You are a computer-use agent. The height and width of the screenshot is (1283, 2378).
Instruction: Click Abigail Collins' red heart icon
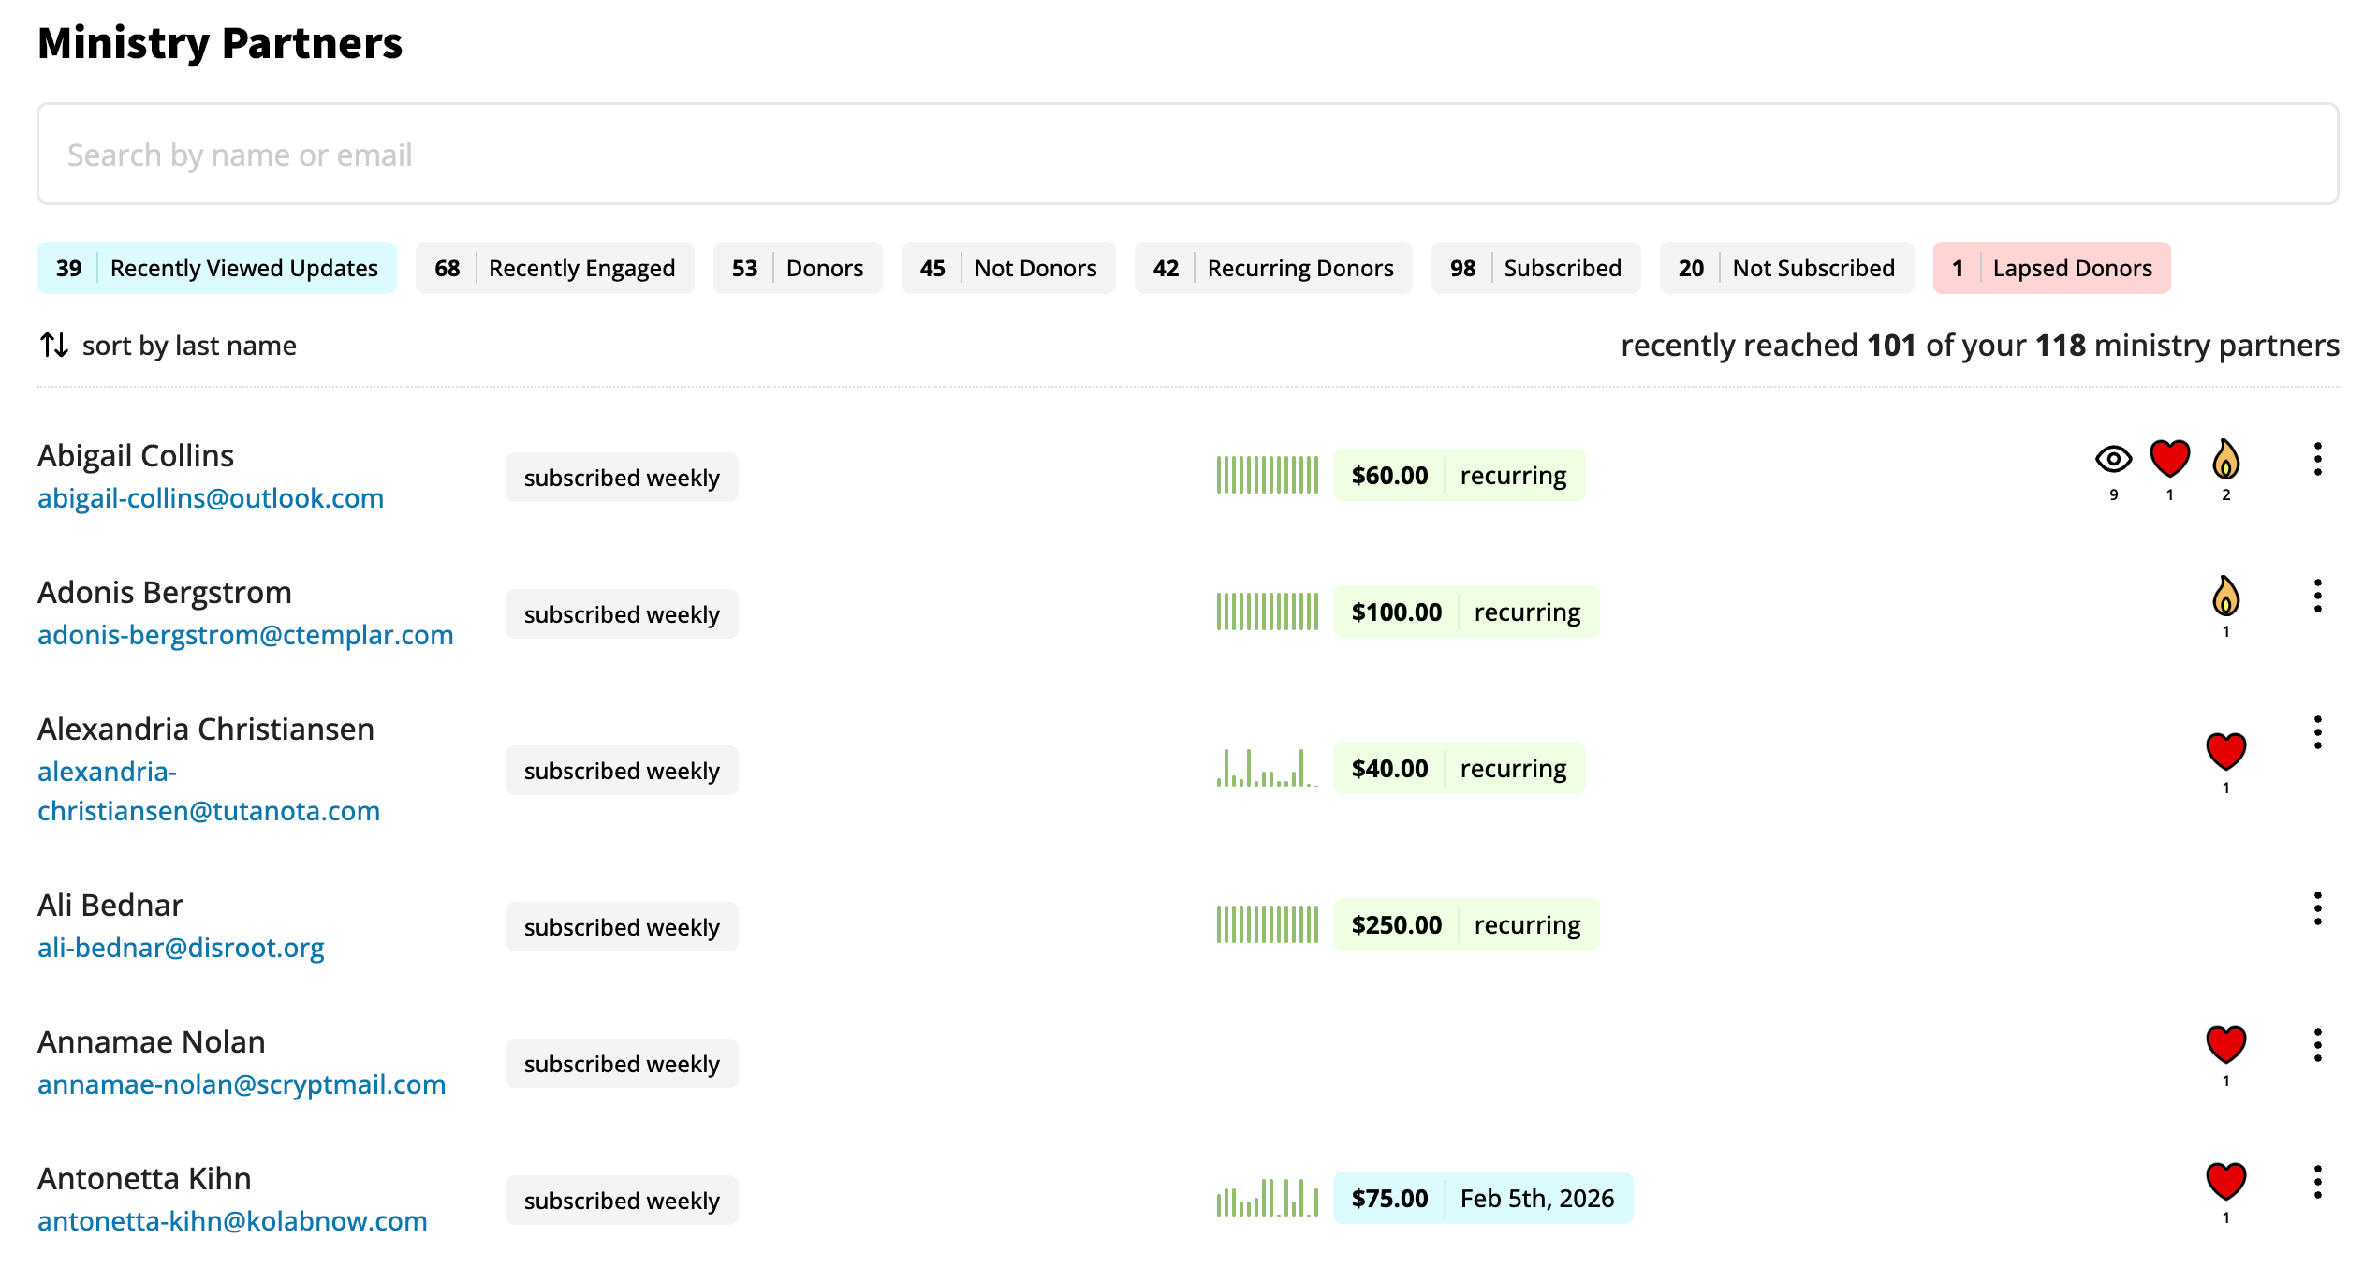[2169, 459]
